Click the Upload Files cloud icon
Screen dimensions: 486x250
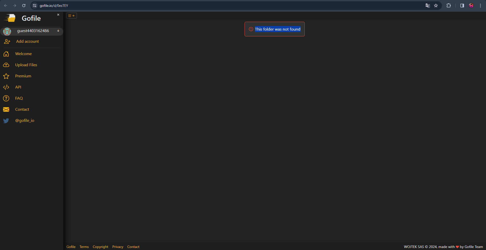[x=6, y=65]
